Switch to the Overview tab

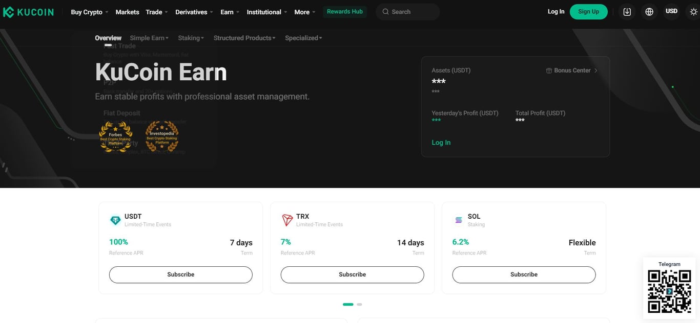(108, 38)
